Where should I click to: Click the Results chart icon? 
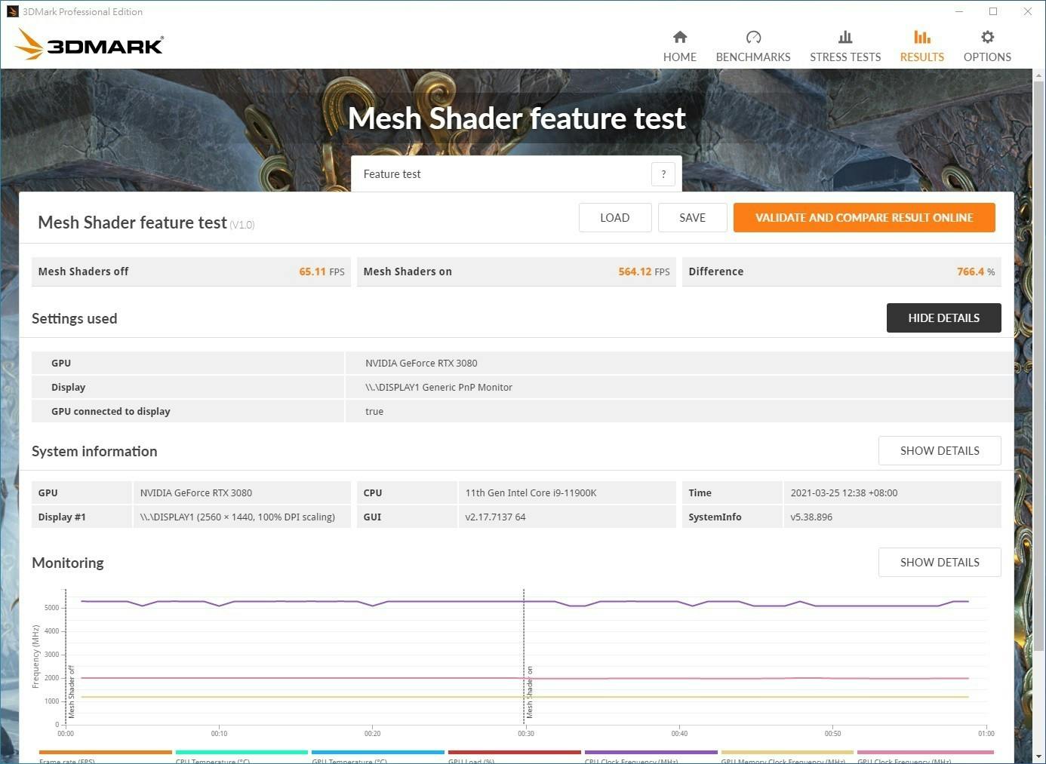921,37
